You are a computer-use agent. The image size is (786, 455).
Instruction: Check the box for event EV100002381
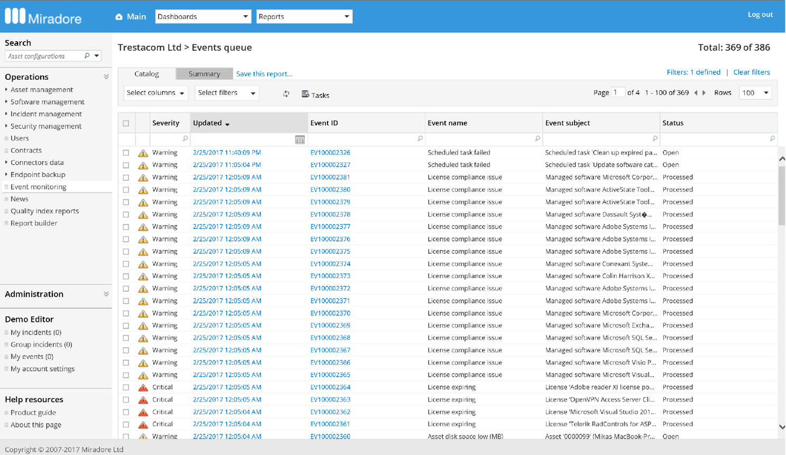pos(126,178)
